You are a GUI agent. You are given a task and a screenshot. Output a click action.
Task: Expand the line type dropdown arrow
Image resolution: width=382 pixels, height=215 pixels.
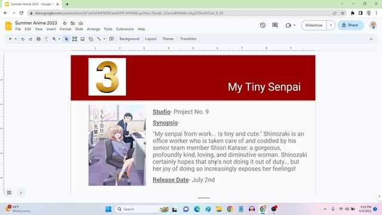(x=104, y=39)
